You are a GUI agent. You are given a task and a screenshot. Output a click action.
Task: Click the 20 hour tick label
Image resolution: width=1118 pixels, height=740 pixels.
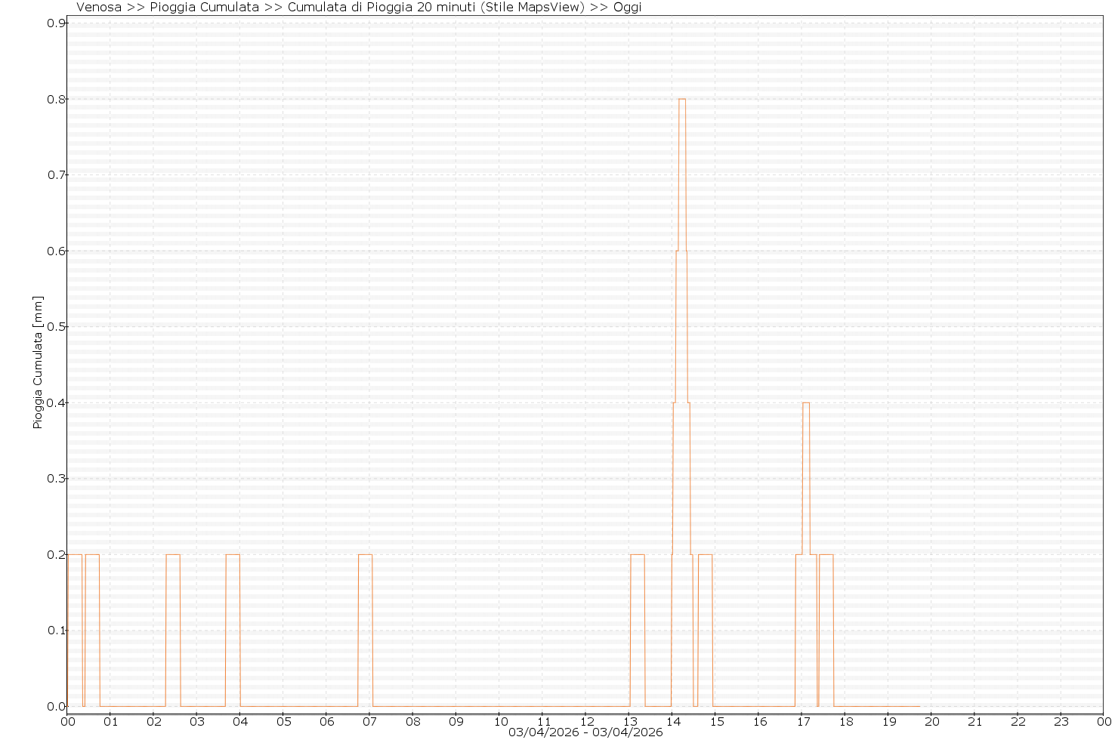pyautogui.click(x=931, y=721)
